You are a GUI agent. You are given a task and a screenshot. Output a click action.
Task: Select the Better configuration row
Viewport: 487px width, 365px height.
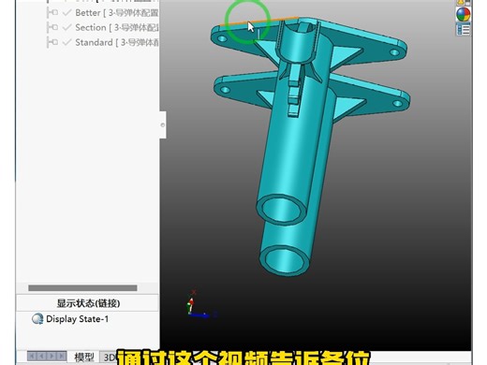(103, 13)
